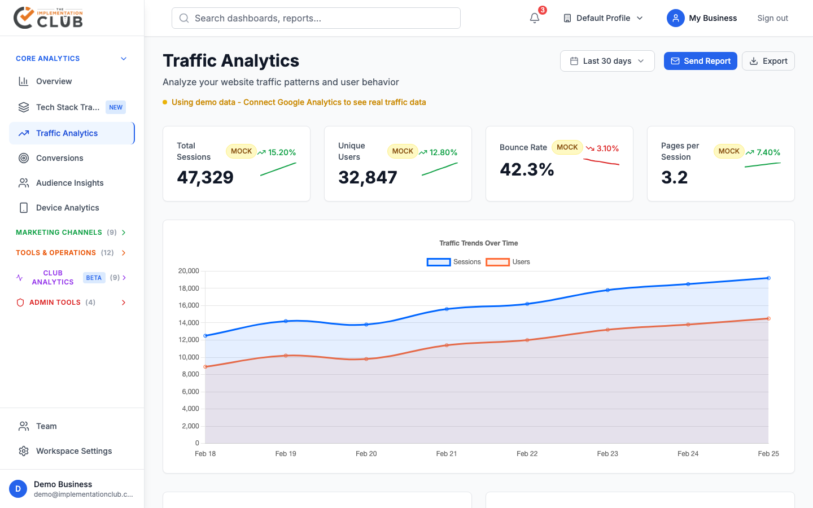Click the Workspace Settings gear icon

tap(24, 451)
